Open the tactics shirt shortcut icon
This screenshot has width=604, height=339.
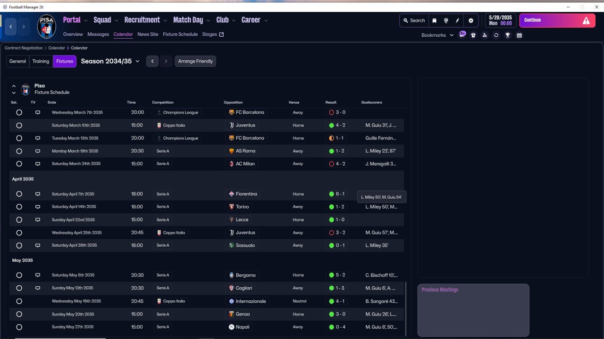click(473, 35)
